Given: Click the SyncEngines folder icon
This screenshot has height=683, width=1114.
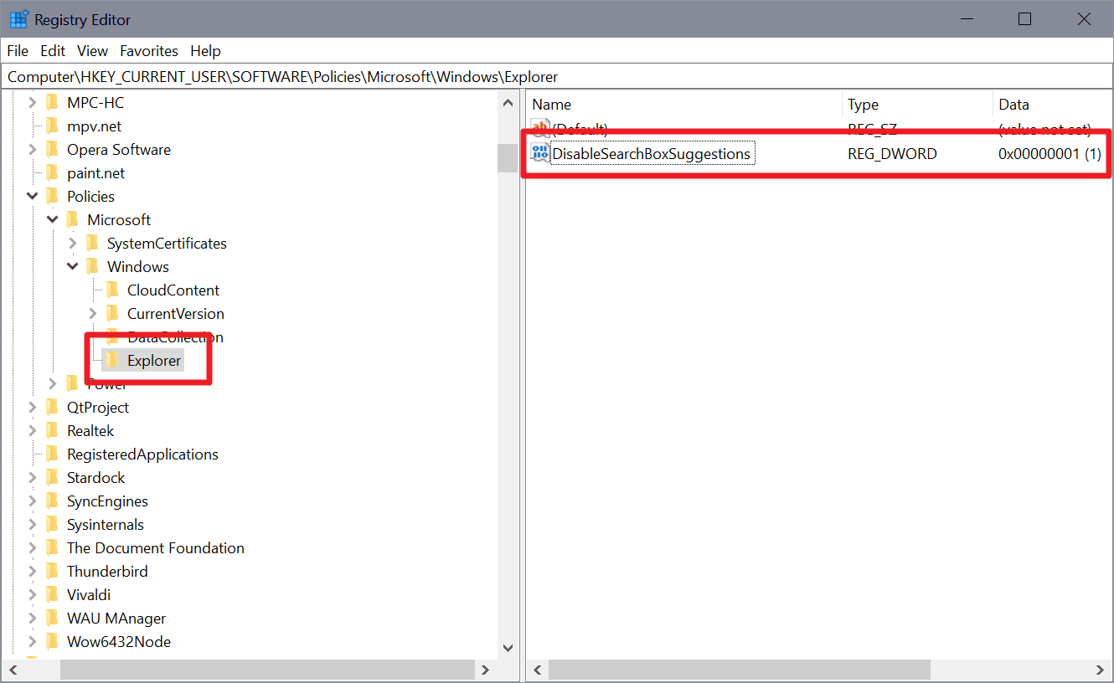Looking at the screenshot, I should pos(53,501).
